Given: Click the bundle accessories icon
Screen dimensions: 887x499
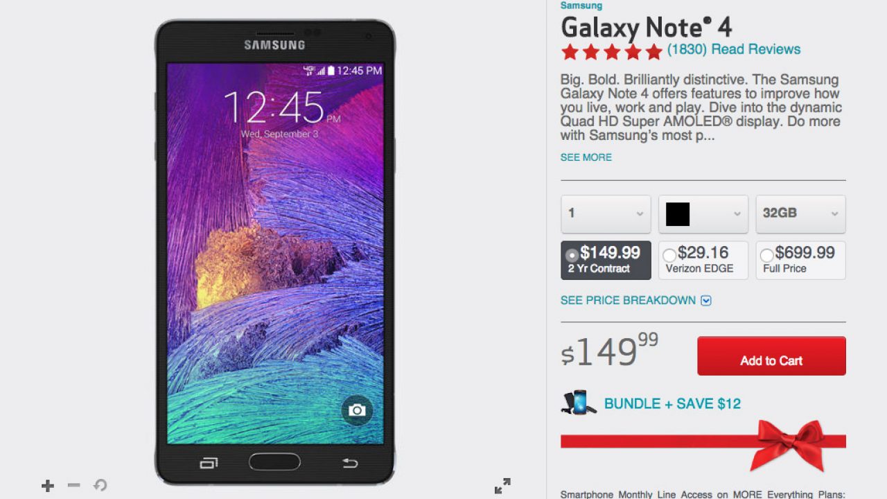Looking at the screenshot, I should (x=579, y=403).
